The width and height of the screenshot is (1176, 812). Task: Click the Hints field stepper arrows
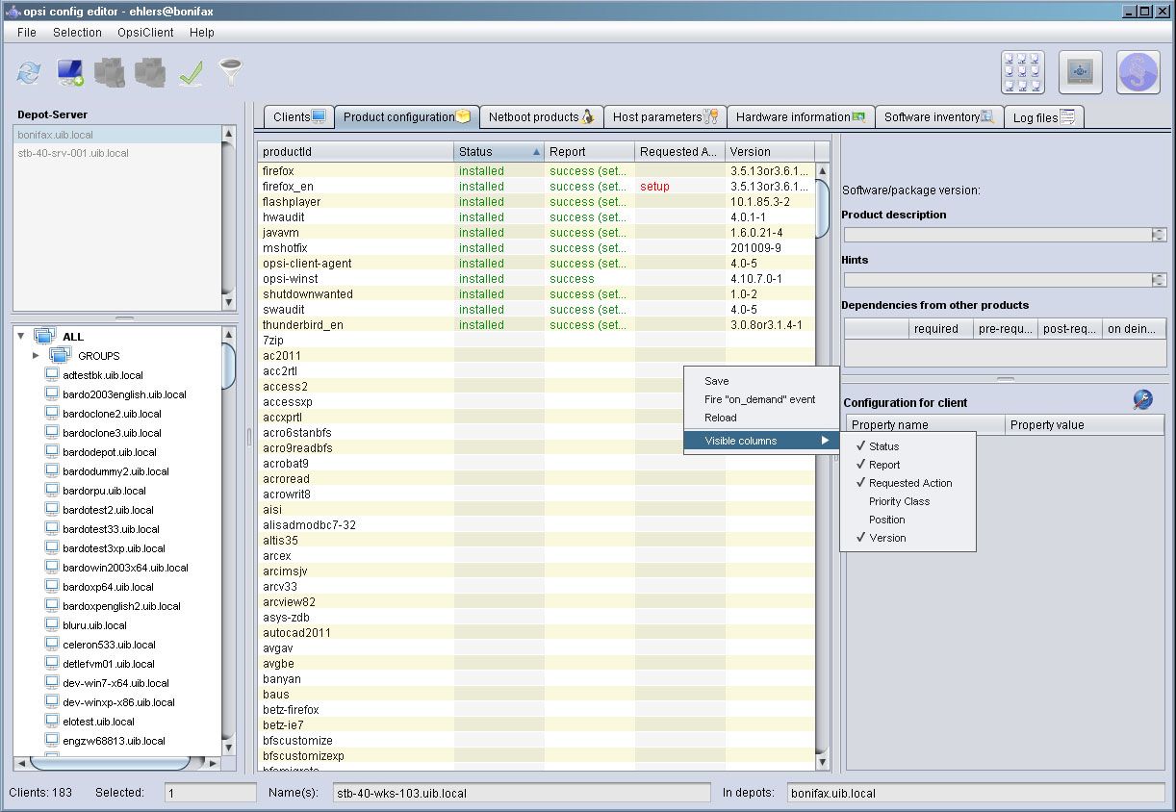pyautogui.click(x=1159, y=280)
